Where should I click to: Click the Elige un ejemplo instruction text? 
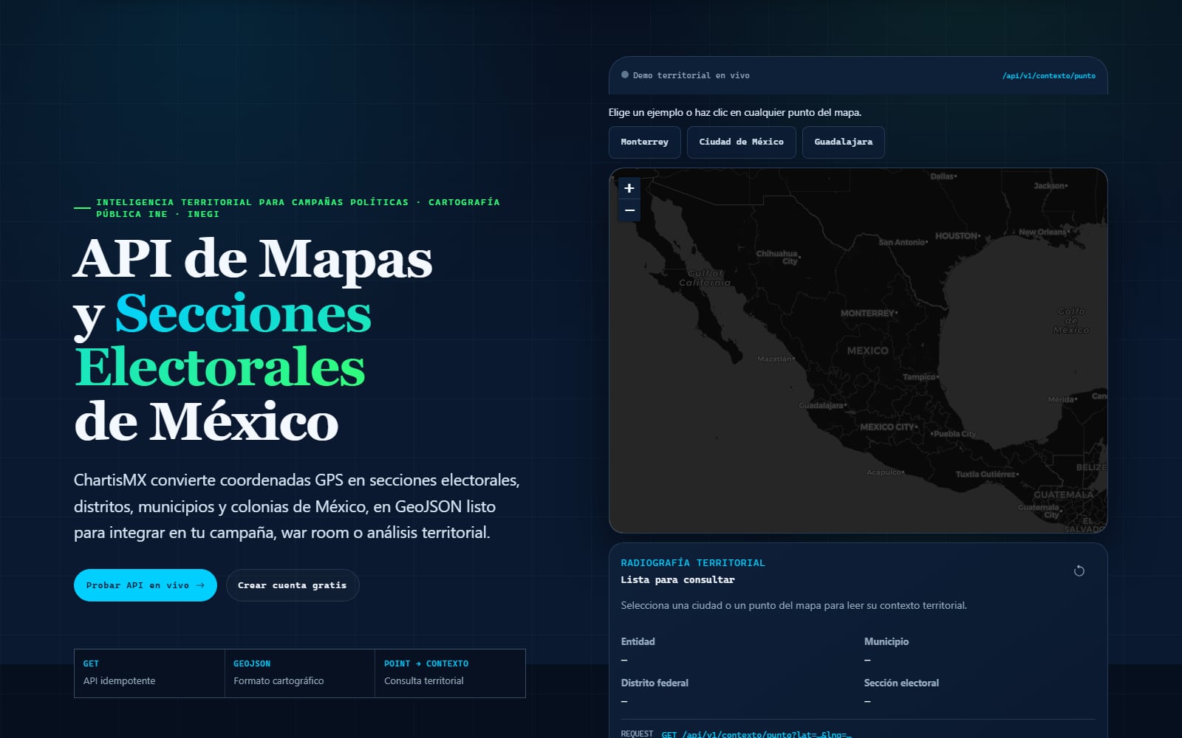pyautogui.click(x=735, y=112)
